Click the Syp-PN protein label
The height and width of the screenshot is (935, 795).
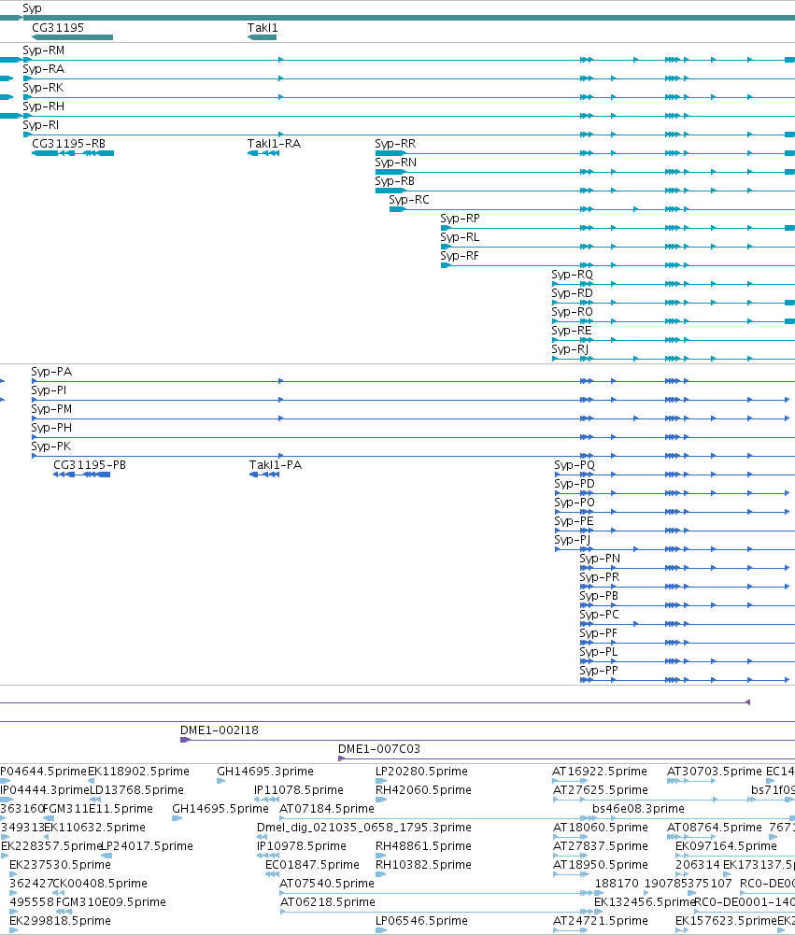click(x=600, y=559)
